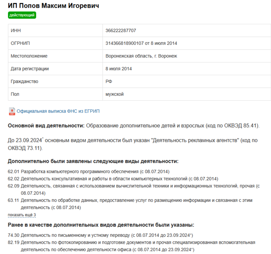This screenshot has height=254, width=271.
Task: Select the Местоположение label cell
Action: (x=55, y=56)
